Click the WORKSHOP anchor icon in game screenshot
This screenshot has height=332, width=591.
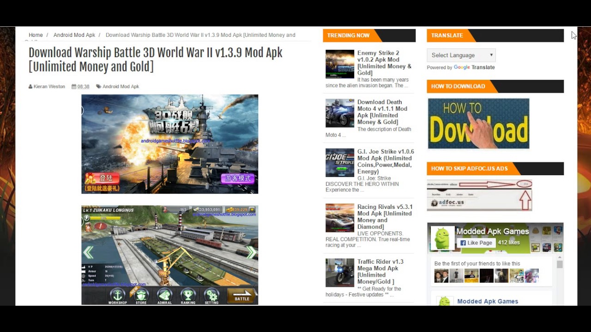point(118,296)
